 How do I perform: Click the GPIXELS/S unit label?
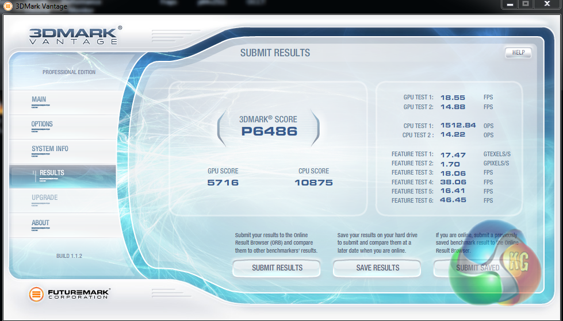[x=496, y=163]
